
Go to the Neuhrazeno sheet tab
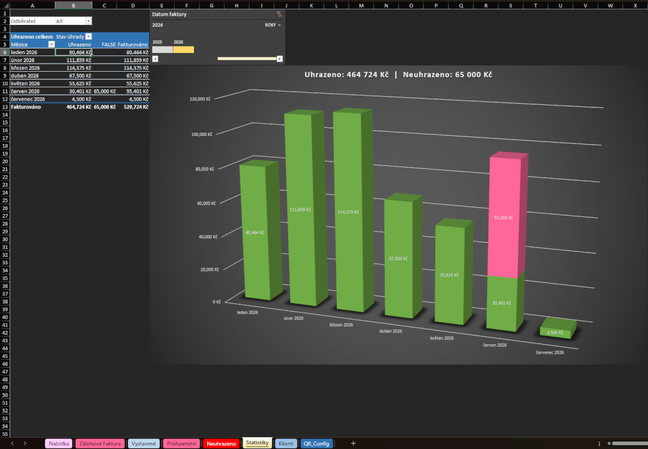(221, 443)
